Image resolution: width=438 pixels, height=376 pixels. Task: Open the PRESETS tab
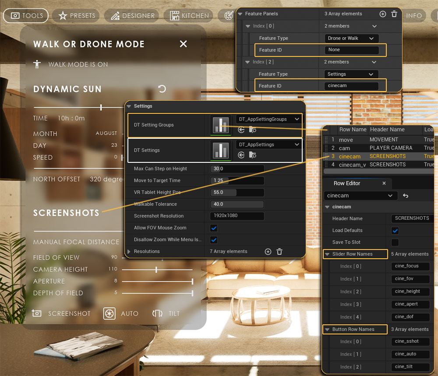click(x=77, y=16)
